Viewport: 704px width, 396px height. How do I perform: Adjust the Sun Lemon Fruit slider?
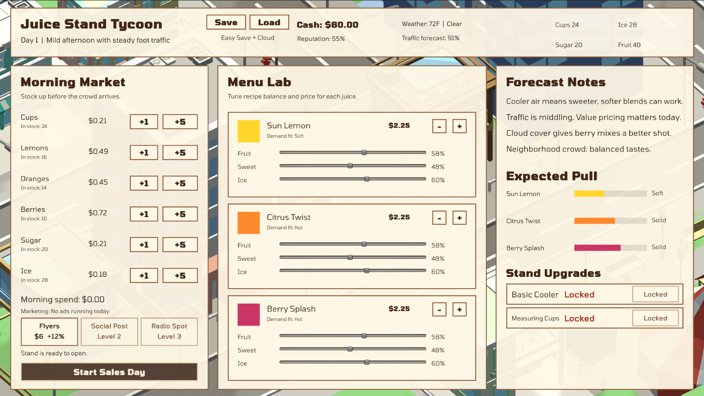pyautogui.click(x=353, y=153)
